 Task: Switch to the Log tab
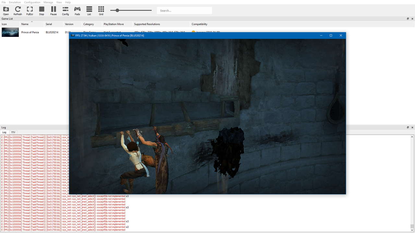(x=4, y=132)
